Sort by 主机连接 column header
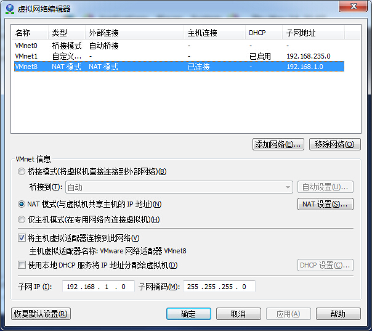Viewport: 372px width, 331px height. (x=215, y=33)
